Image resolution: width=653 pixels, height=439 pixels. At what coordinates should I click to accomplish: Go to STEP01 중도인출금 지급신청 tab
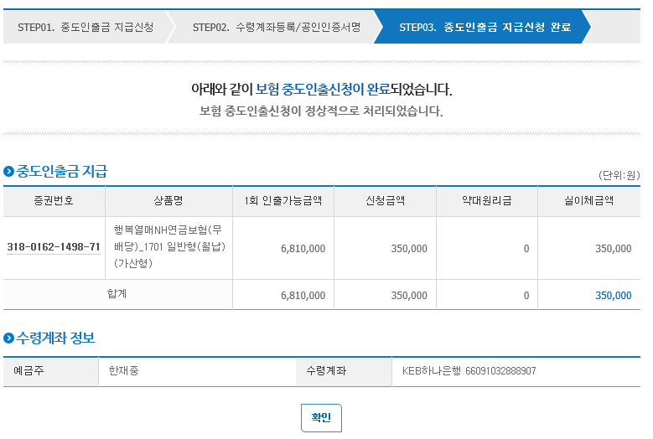point(86,27)
